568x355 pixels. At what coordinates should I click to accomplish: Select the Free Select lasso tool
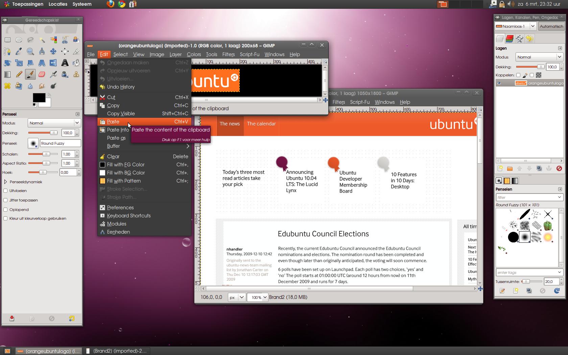[x=30, y=40]
